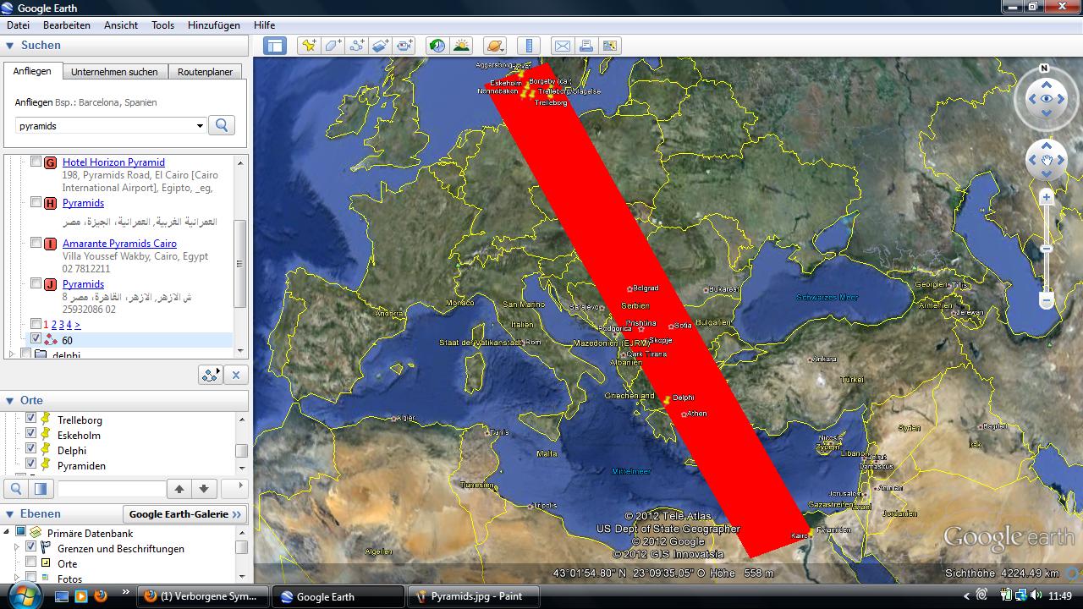Add a new path from the toolbar

[x=357, y=46]
